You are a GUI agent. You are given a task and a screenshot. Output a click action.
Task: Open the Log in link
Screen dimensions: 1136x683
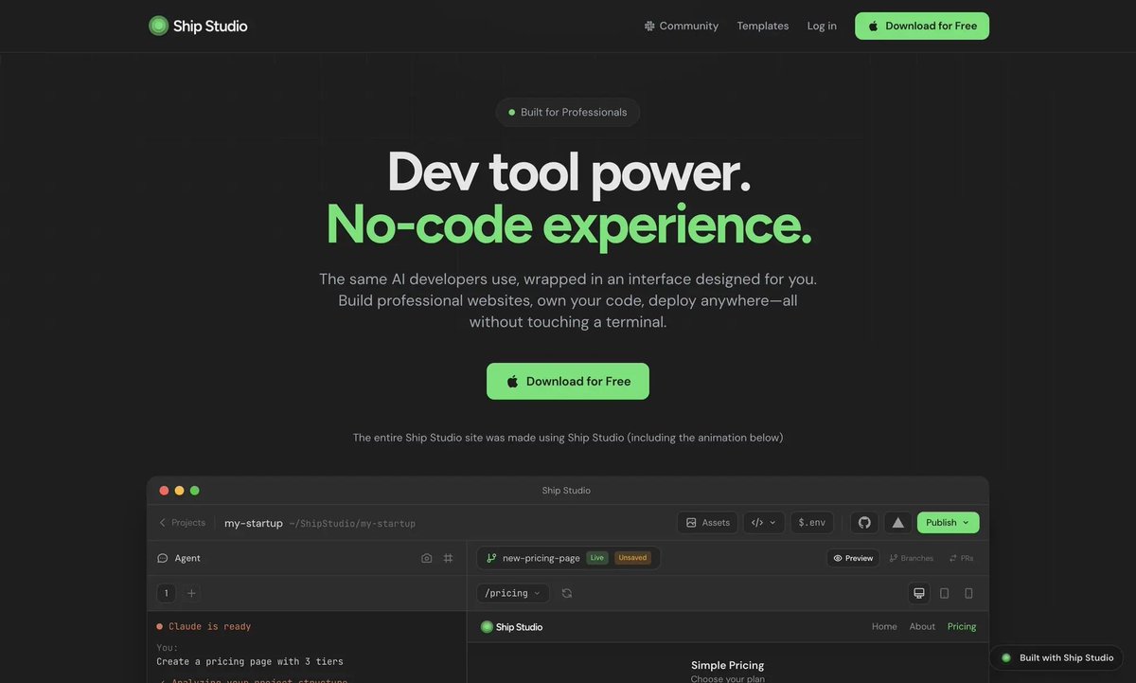point(821,26)
